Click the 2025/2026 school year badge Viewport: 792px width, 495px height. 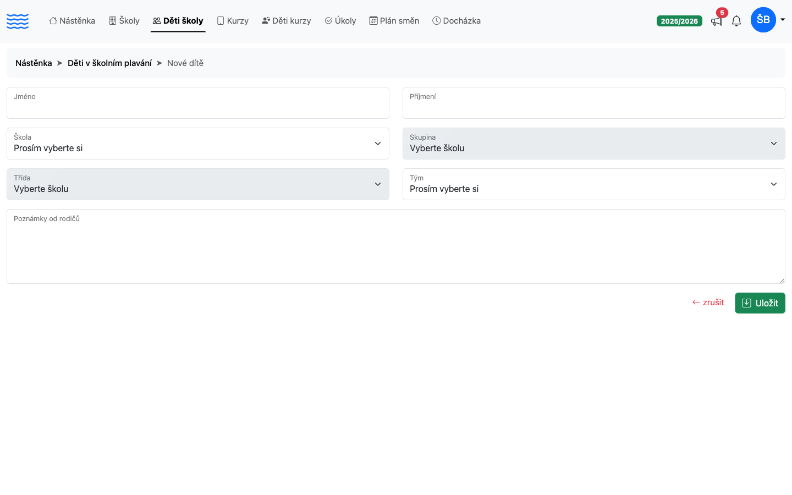pyautogui.click(x=679, y=21)
